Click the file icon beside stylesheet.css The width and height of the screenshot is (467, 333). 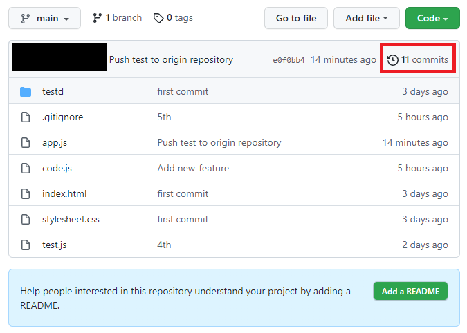[26, 220]
